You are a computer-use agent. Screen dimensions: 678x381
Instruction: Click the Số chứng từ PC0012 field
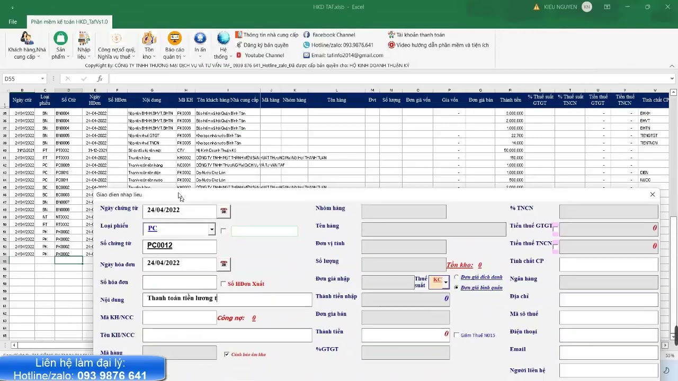click(180, 246)
